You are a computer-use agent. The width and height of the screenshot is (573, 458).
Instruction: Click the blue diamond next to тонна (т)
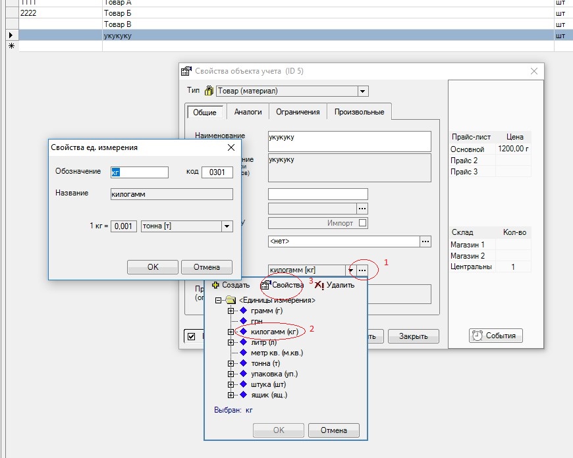click(x=244, y=363)
